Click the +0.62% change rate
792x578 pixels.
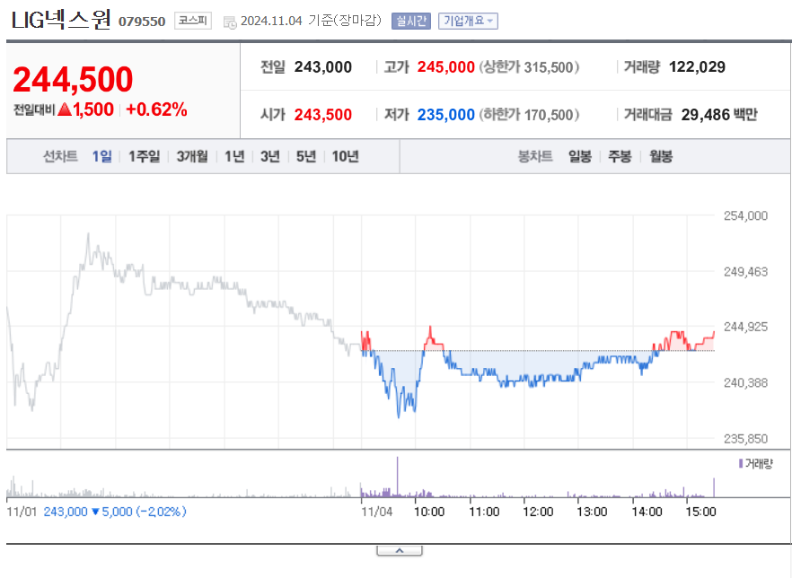point(156,109)
